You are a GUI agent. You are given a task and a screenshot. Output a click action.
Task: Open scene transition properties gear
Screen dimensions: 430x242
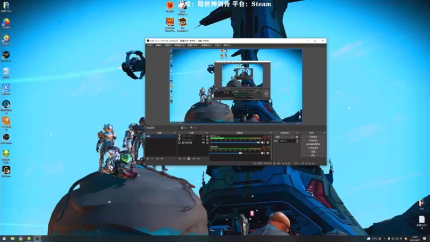click(x=297, y=137)
